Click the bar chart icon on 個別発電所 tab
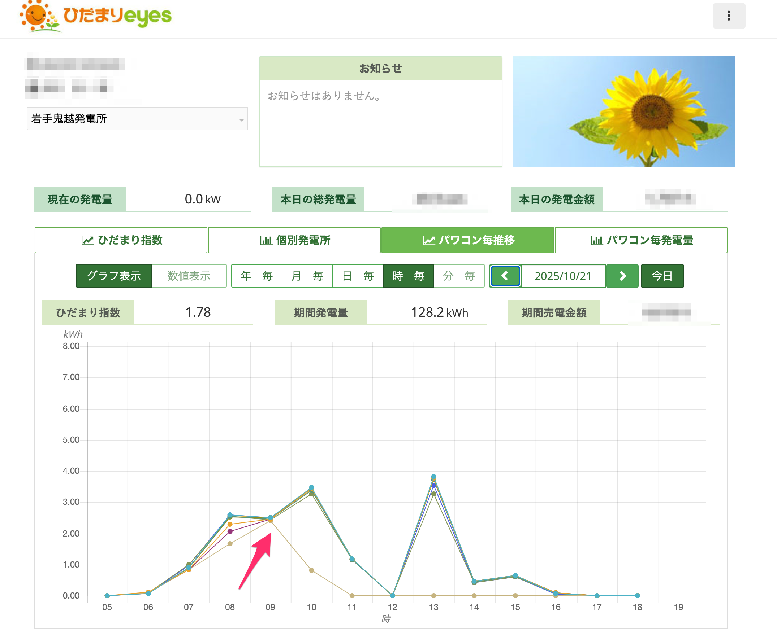Image resolution: width=777 pixels, height=635 pixels. 266,240
